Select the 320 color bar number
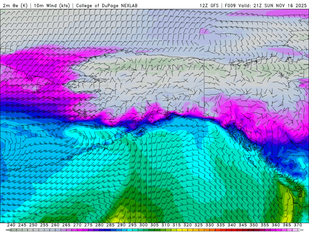The image size is (309, 232). 188,225
